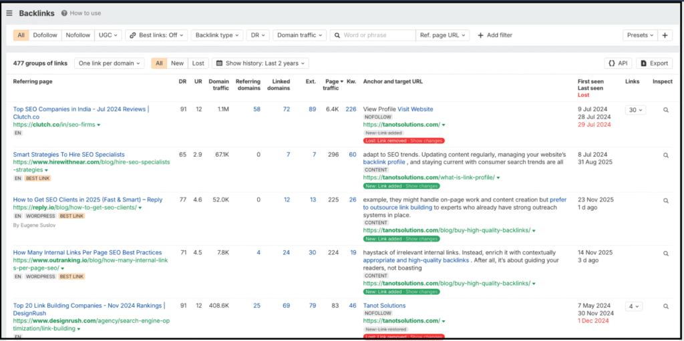
Task: Open the One link per domain dropdown
Action: click(x=109, y=63)
